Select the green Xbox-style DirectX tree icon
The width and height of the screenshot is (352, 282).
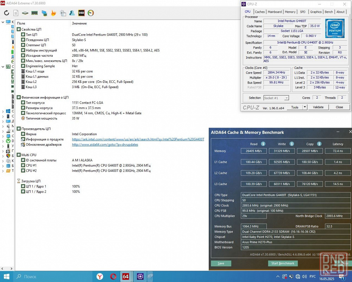coord(8,141)
